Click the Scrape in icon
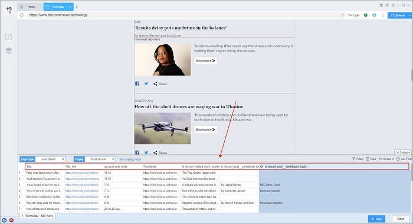 coord(380,159)
